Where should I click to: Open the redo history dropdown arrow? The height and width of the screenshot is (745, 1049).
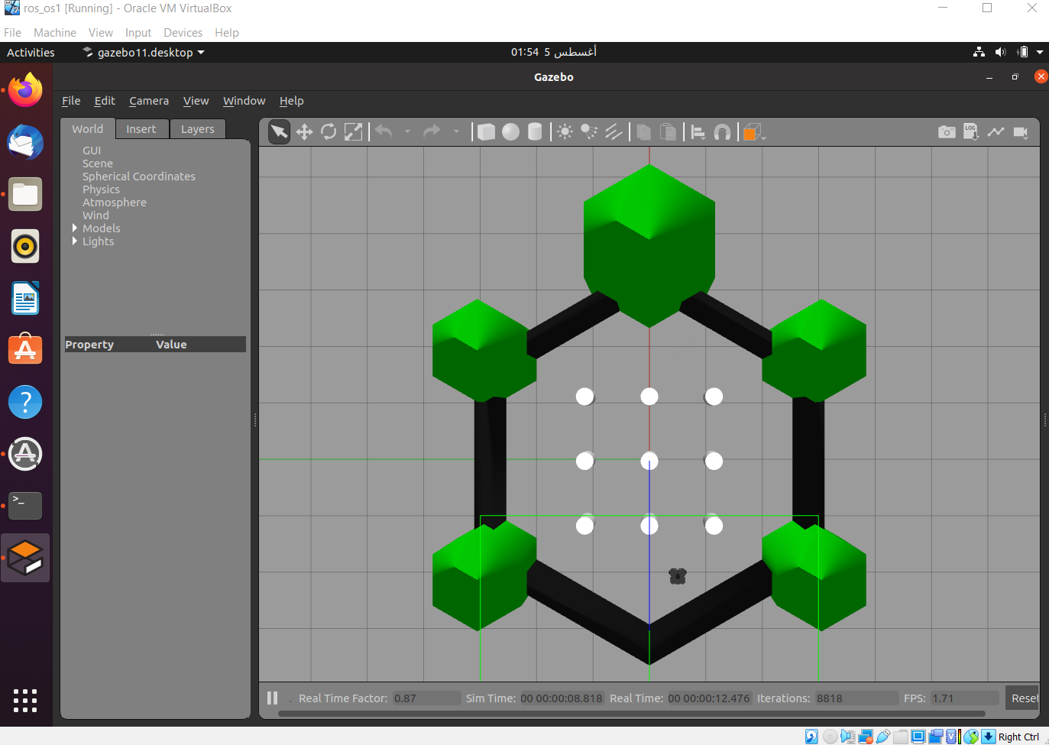coord(456,131)
